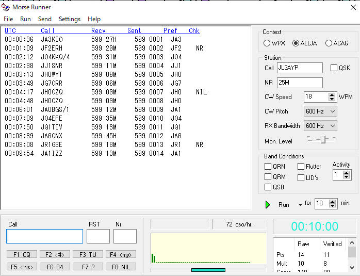Click the UTC column header
The width and height of the screenshot is (360, 276).
pos(10,31)
